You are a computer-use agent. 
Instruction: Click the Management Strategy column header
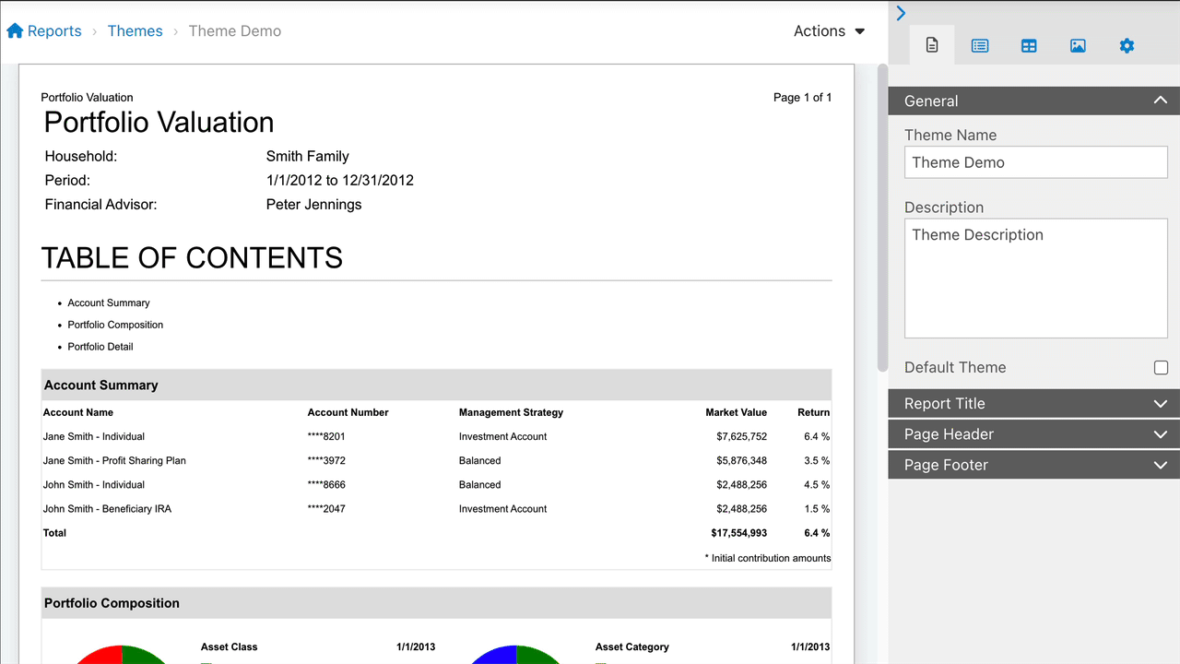[x=511, y=412]
